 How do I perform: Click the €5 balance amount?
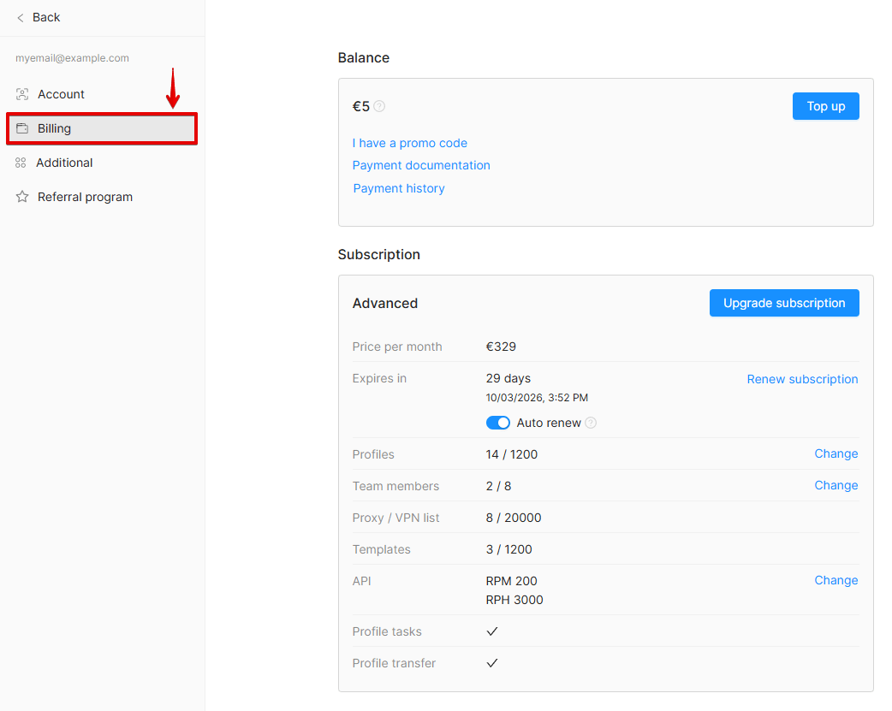(x=361, y=106)
